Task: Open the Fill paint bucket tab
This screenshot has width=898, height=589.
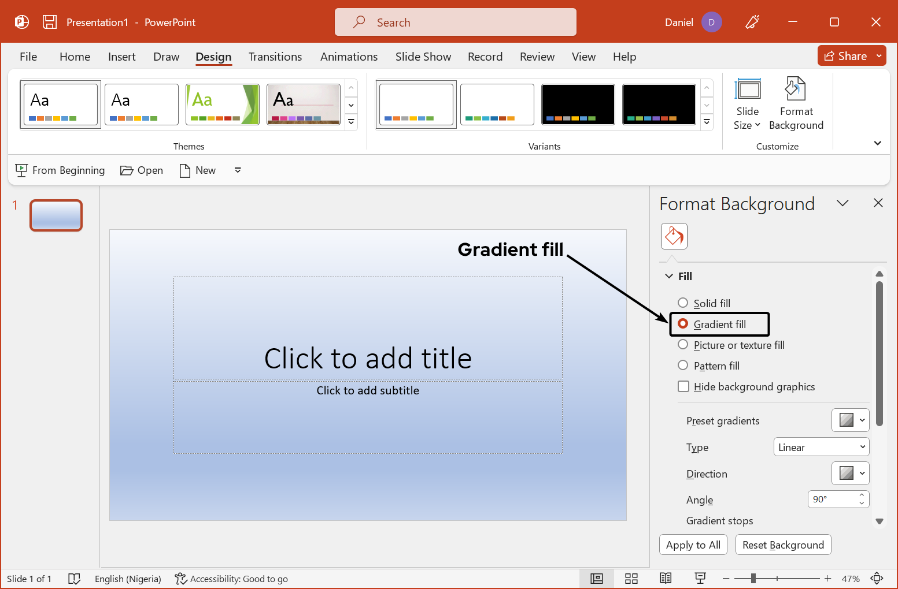Action: (x=674, y=236)
